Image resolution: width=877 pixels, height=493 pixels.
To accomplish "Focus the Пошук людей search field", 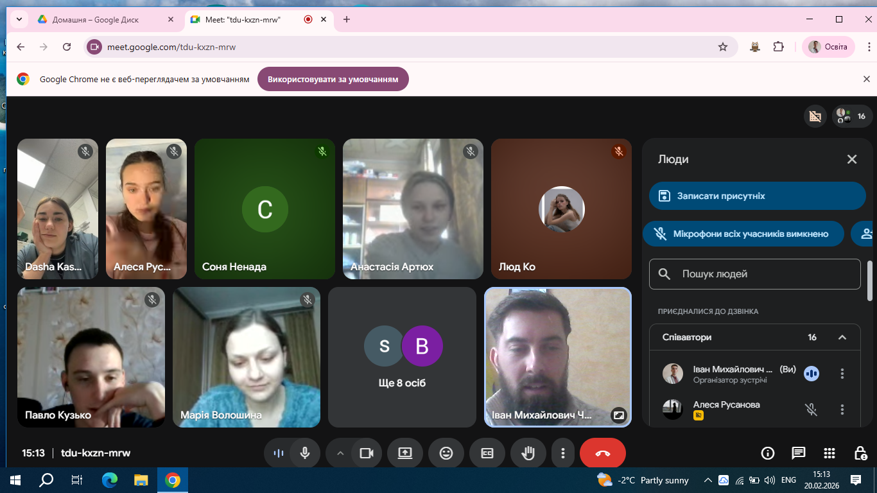I will pyautogui.click(x=755, y=274).
